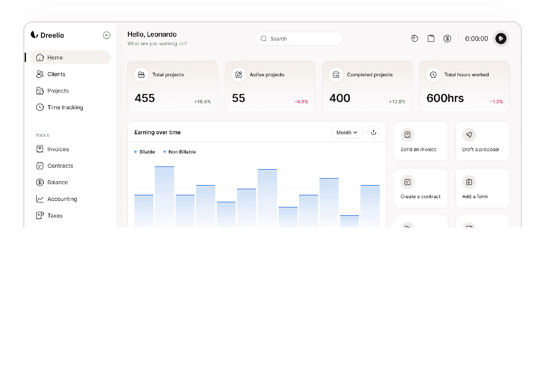The image size is (545, 372).
Task: Click the Dreelio logo icon
Action: tap(34, 34)
